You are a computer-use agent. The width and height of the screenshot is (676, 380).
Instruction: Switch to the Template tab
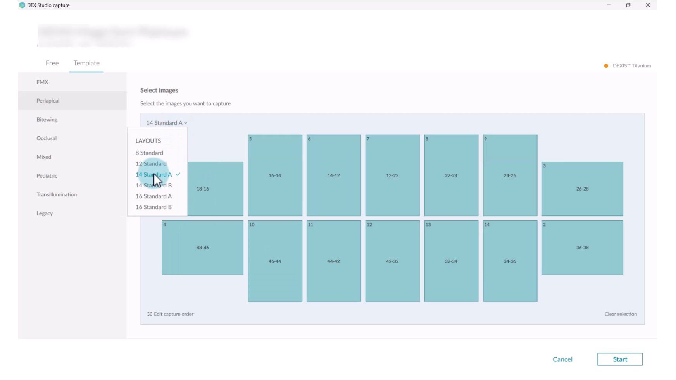tap(86, 63)
